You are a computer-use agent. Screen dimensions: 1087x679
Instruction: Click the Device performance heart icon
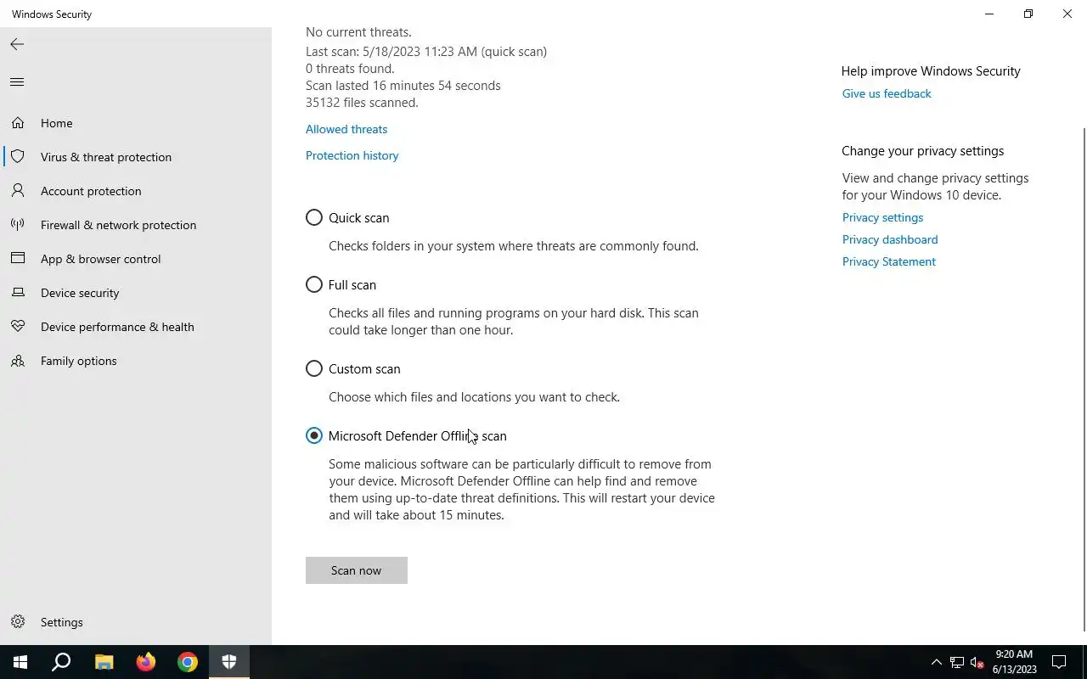coord(18,327)
